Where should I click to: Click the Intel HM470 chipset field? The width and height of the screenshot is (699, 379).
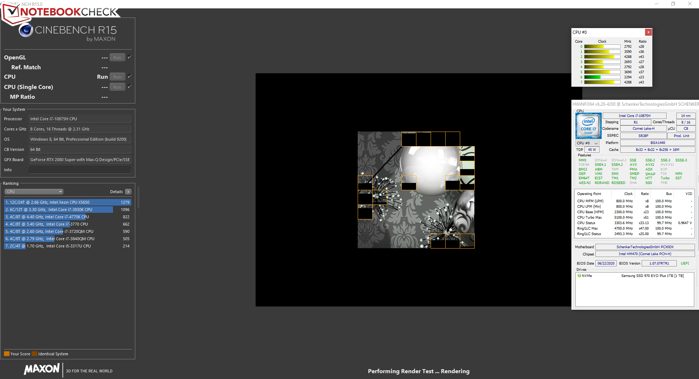pyautogui.click(x=645, y=254)
